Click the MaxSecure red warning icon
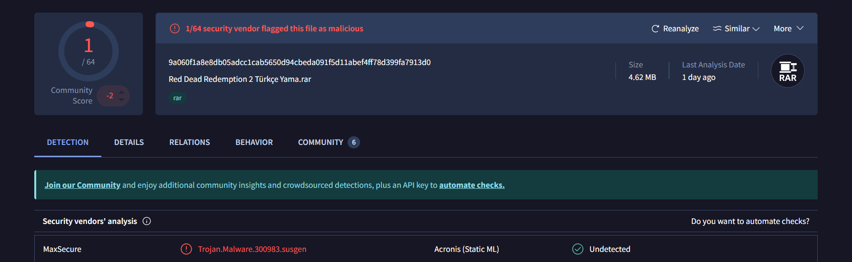Screen dimensions: 852x262 (186, 249)
